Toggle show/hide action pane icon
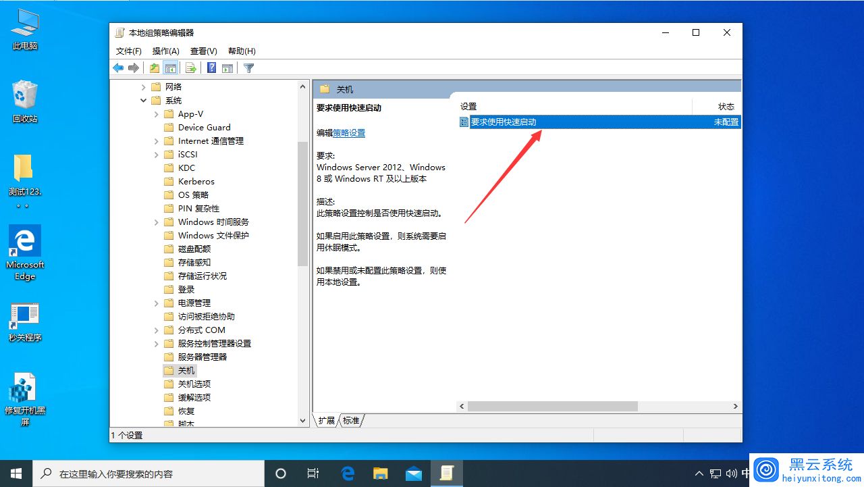This screenshot has width=864, height=487. pos(227,68)
